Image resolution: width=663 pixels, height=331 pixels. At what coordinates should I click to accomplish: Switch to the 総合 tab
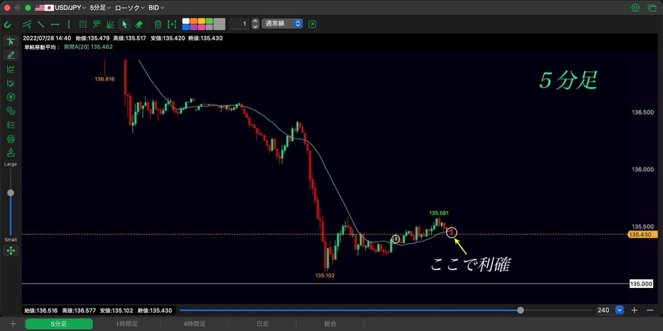(330, 324)
